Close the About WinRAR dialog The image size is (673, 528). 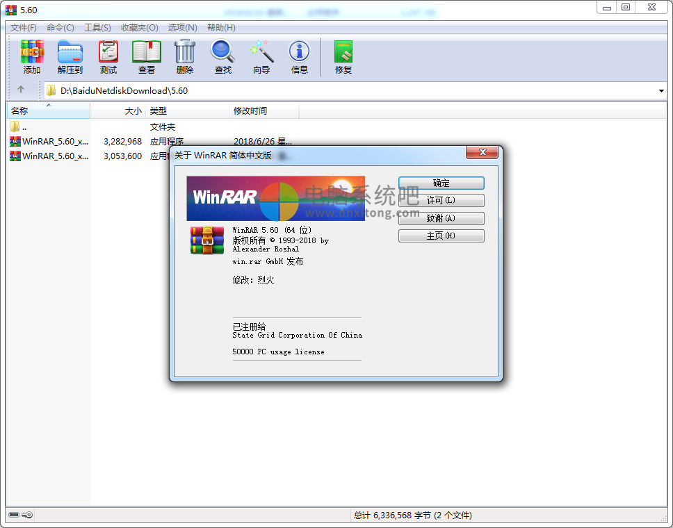pyautogui.click(x=483, y=152)
